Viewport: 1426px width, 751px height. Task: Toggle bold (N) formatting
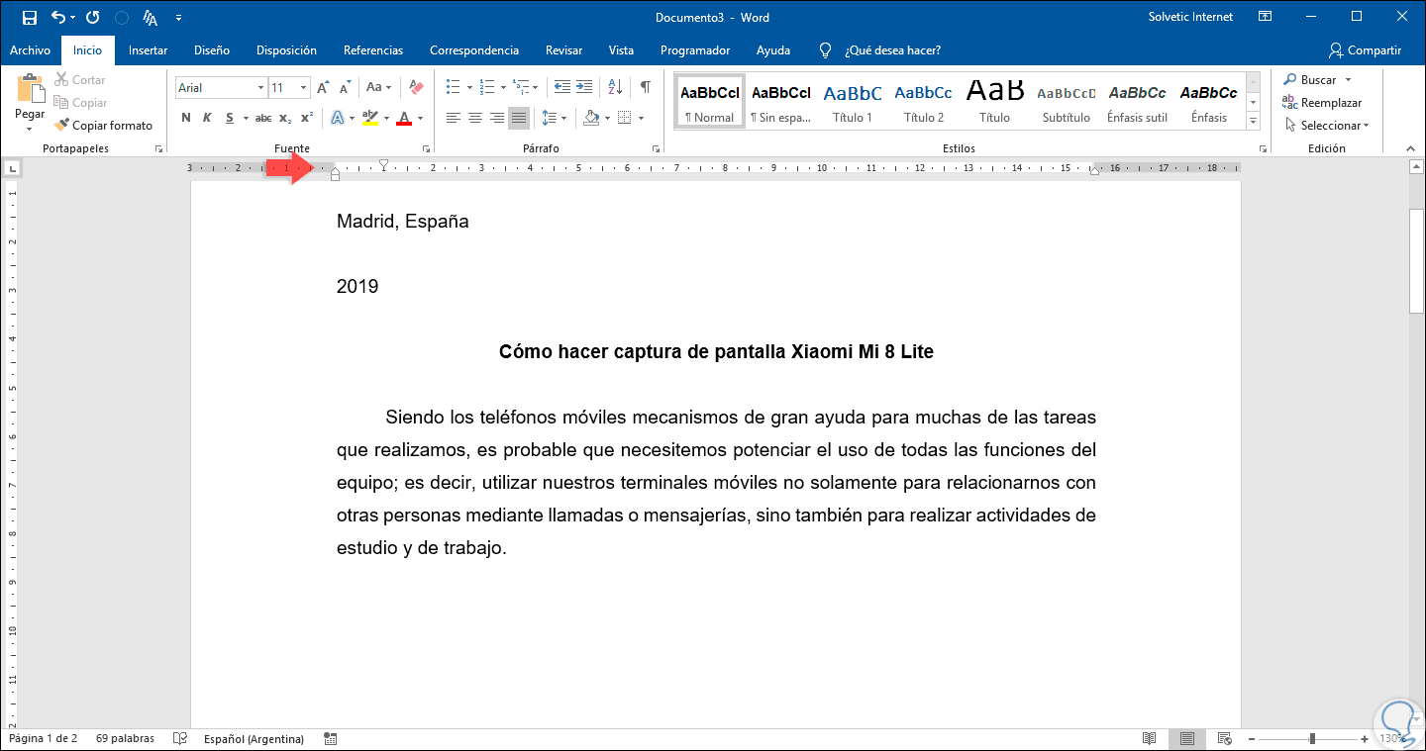[x=186, y=118]
